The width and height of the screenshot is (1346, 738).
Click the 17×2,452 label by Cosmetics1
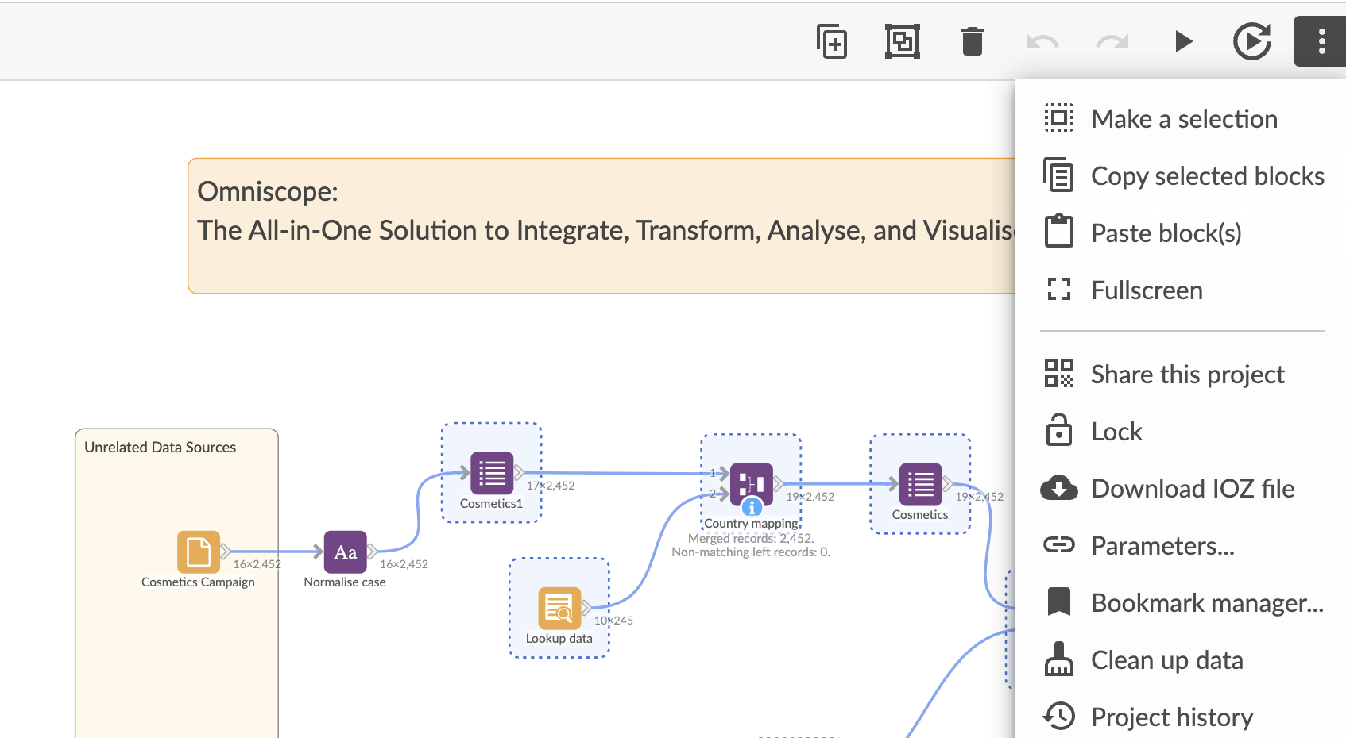pyautogui.click(x=551, y=486)
